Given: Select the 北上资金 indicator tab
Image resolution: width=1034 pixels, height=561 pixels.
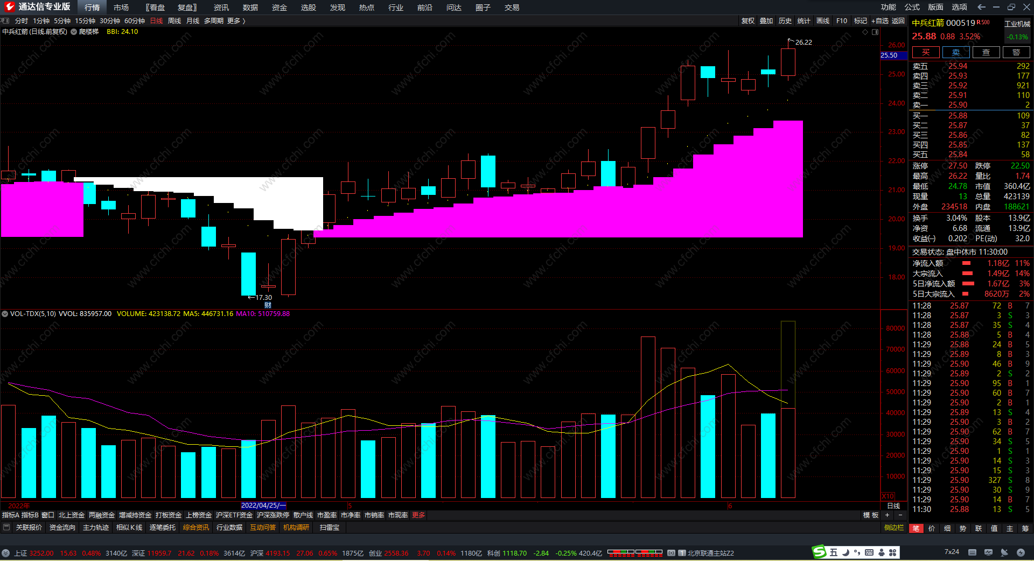Looking at the screenshot, I should click(72, 515).
